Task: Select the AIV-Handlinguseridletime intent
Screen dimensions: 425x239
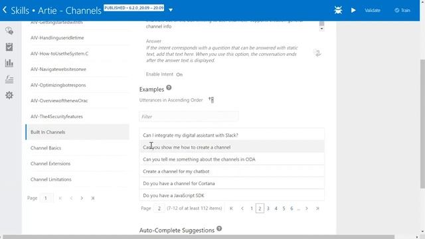Action: [77, 38]
